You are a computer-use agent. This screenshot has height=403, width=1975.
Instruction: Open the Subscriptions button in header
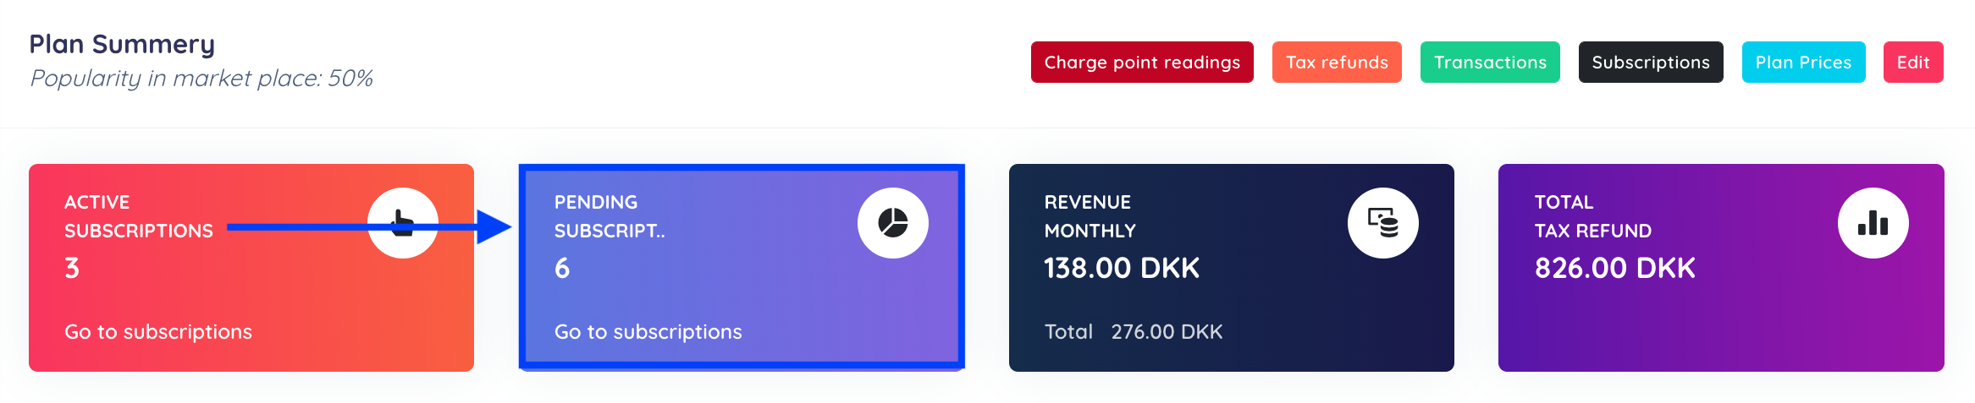pos(1651,63)
